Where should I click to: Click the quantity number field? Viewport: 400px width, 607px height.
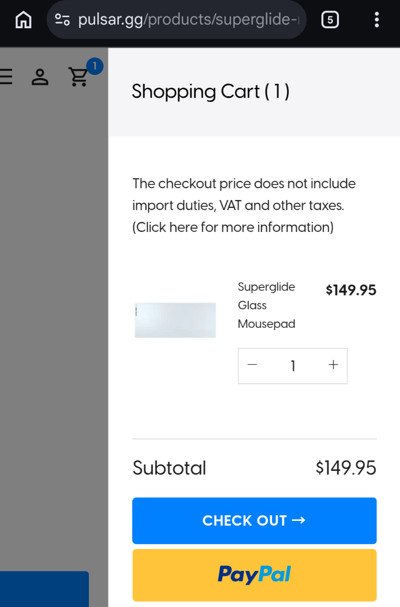click(x=293, y=366)
